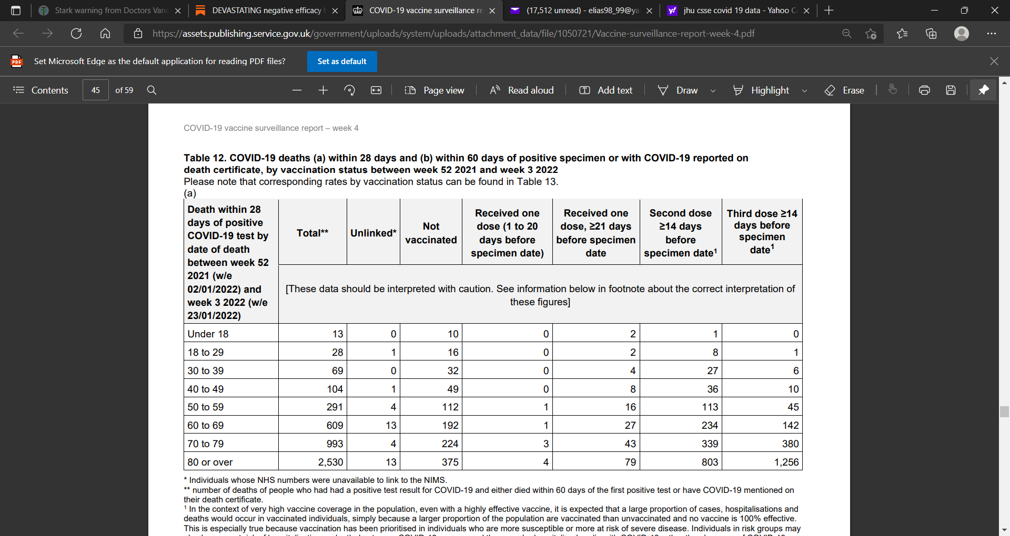Toggle the Erase tool
The image size is (1010, 536).
click(844, 90)
